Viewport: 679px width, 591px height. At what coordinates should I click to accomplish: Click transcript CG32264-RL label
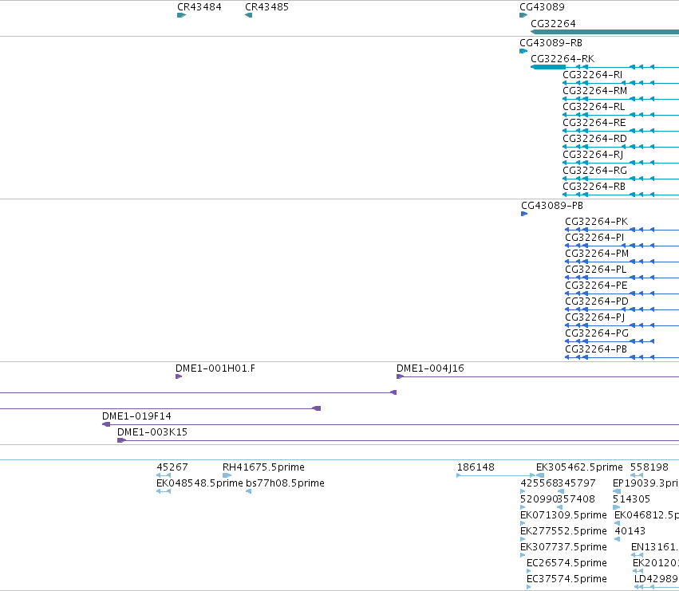[594, 107]
